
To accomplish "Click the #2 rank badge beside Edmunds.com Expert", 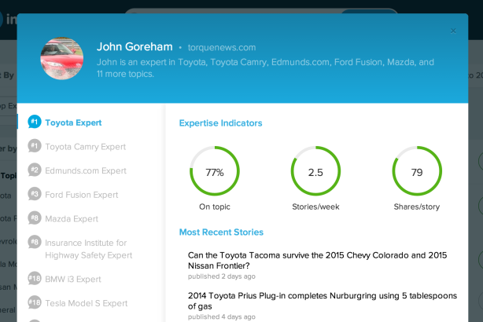I will click(34, 170).
